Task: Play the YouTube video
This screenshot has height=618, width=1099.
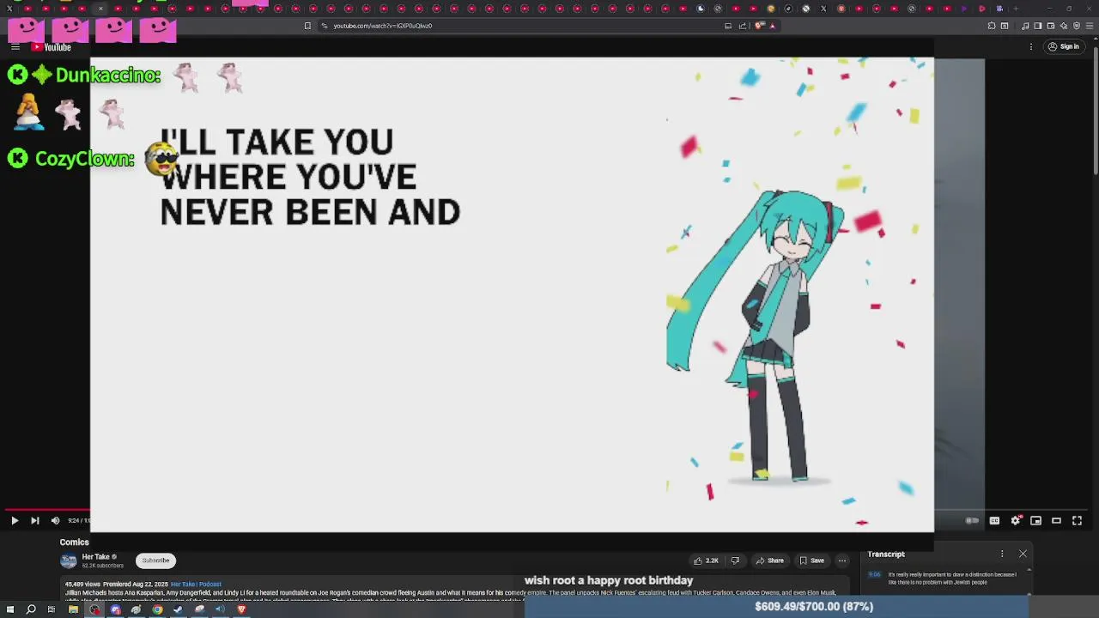Action: (15, 520)
